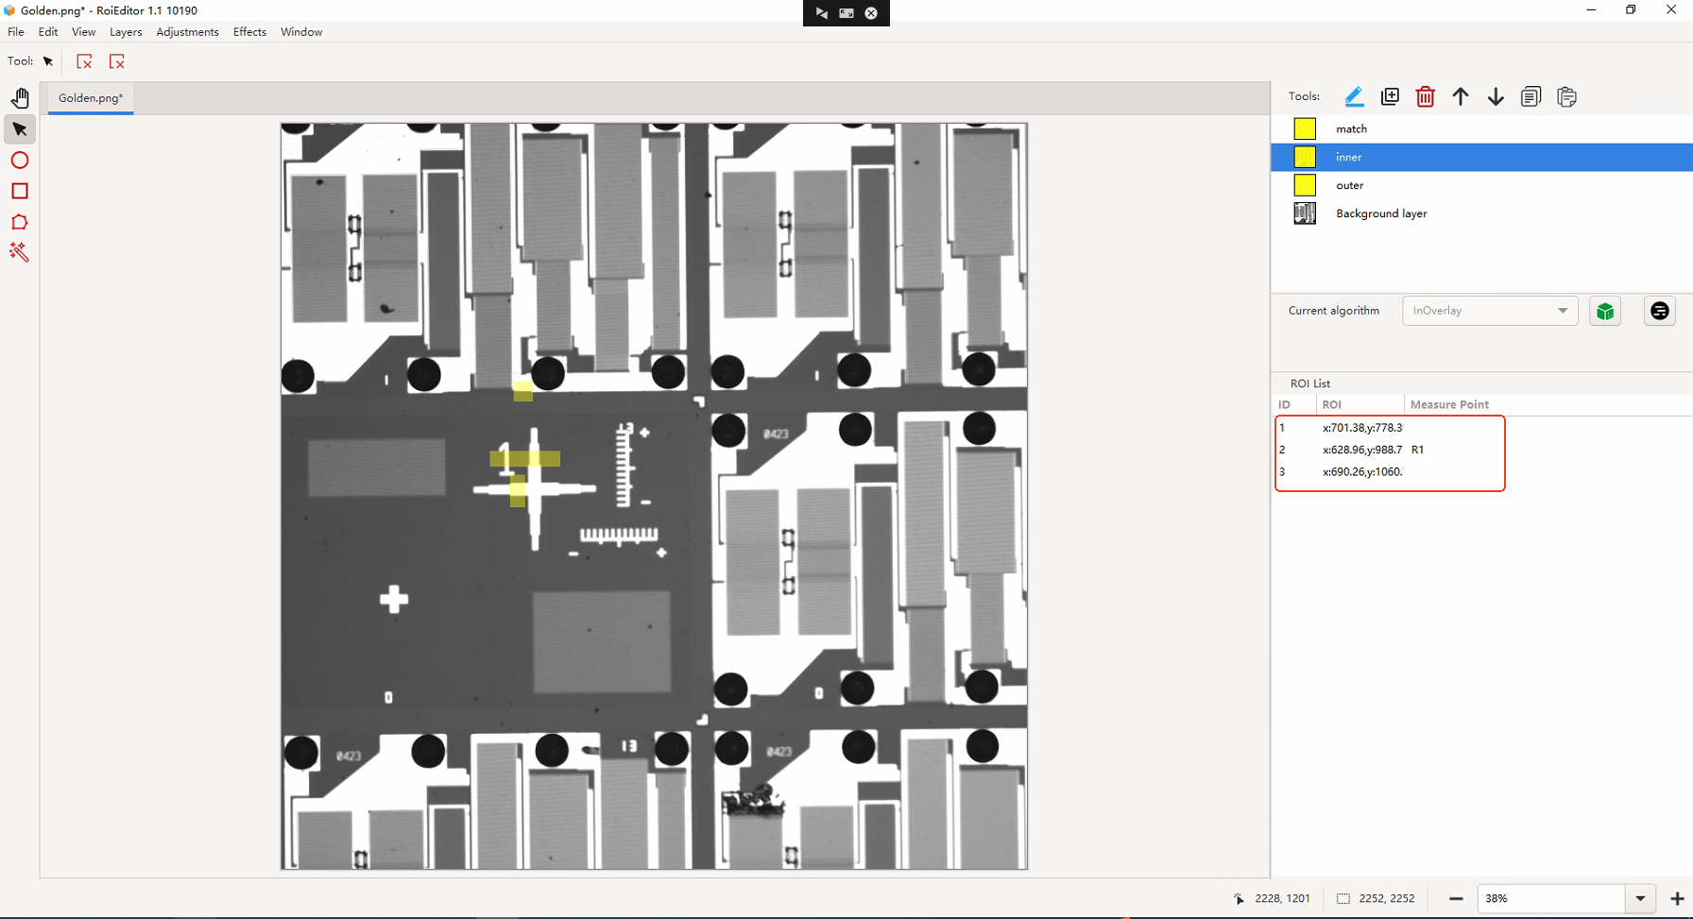Click the pointer icon next to Tool label
Viewport: 1693px width, 919px height.
(x=48, y=61)
